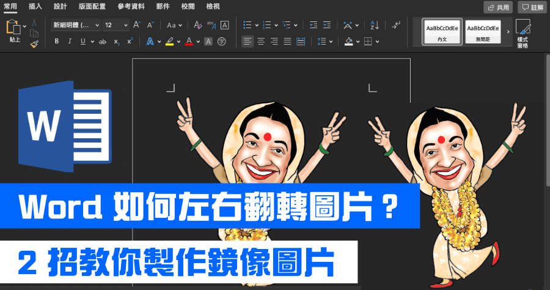Click the Paste (貼上) clipboard icon
Screen dimensions: 550x290
tap(13, 27)
